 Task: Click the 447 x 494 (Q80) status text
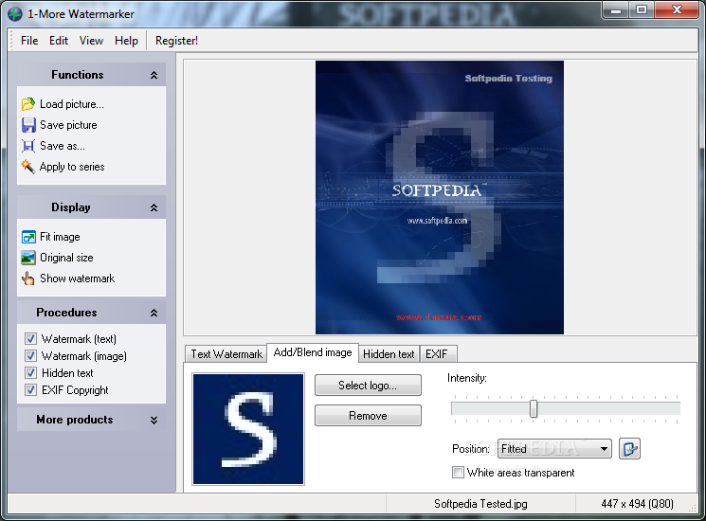[x=637, y=503]
